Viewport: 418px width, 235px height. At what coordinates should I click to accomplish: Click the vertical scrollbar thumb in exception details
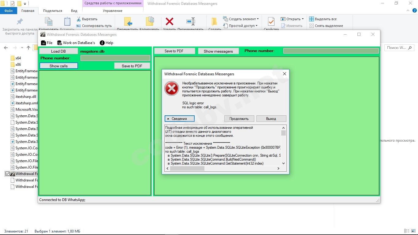(x=284, y=133)
